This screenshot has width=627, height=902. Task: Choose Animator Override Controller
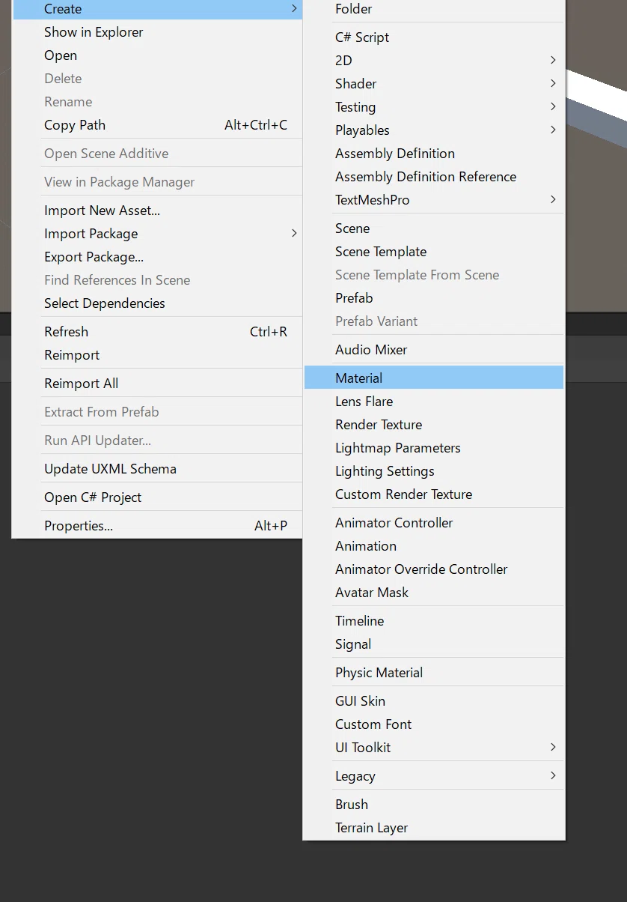434,569
